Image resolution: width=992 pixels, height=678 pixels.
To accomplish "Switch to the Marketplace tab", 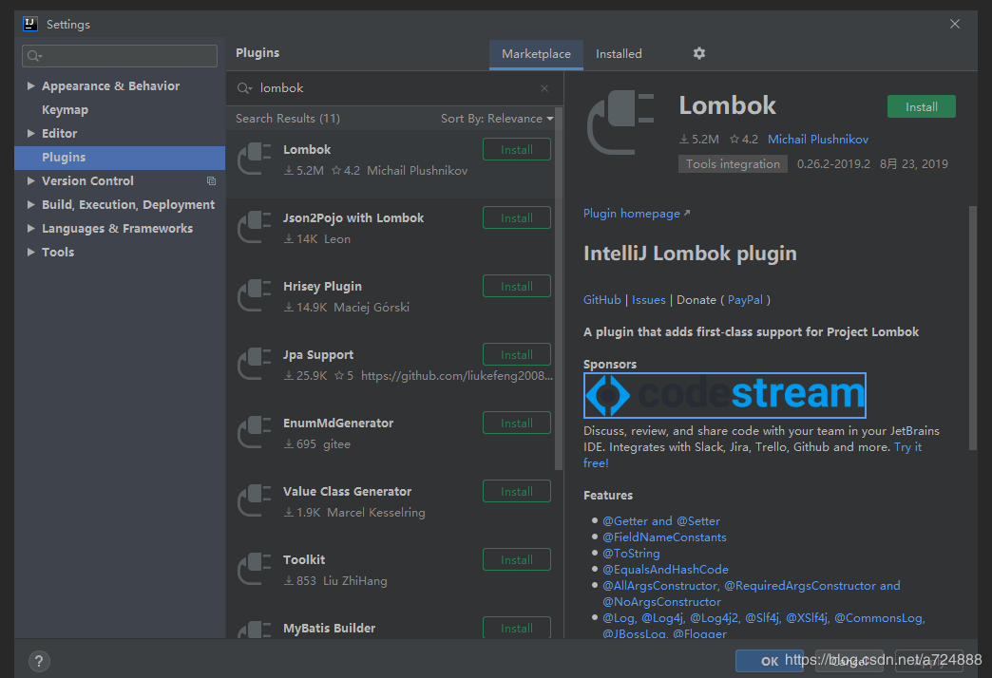I will pyautogui.click(x=536, y=54).
